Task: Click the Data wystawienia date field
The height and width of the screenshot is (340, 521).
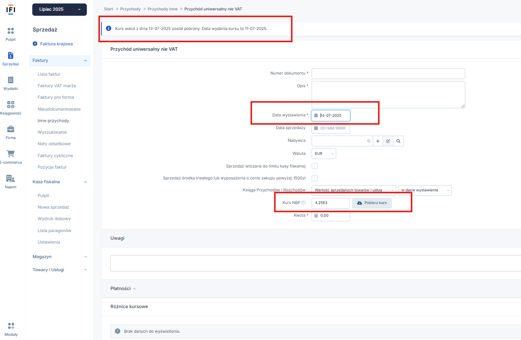Action: tap(331, 115)
